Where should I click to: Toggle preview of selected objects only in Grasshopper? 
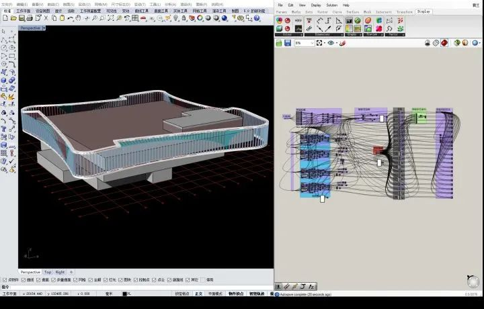click(457, 43)
